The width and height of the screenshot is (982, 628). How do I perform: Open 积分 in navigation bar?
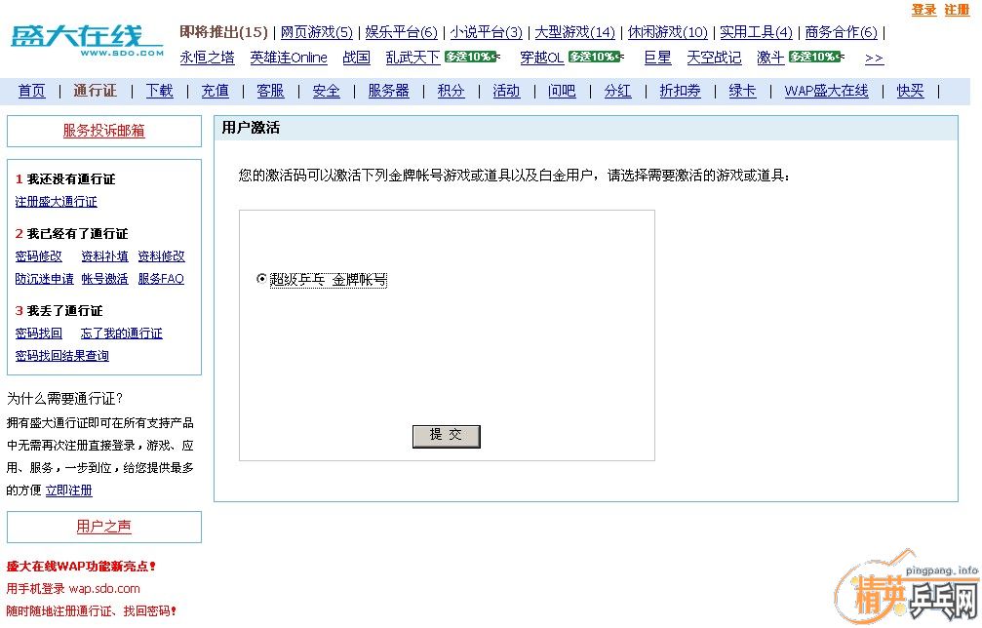[x=451, y=91]
